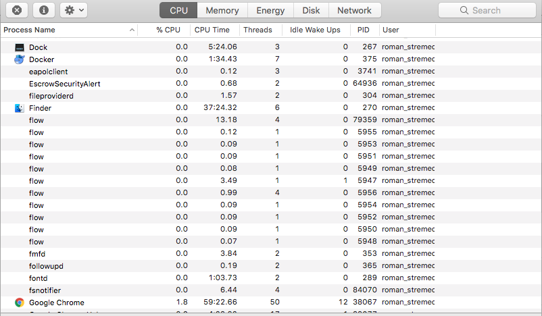Switch to the Memory tab

point(222,10)
